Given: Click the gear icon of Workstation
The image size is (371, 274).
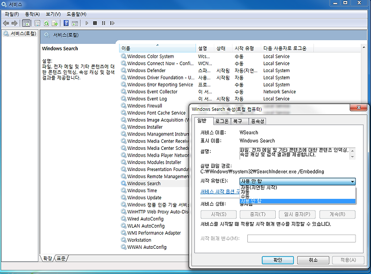Looking at the screenshot, I should click(124, 240).
